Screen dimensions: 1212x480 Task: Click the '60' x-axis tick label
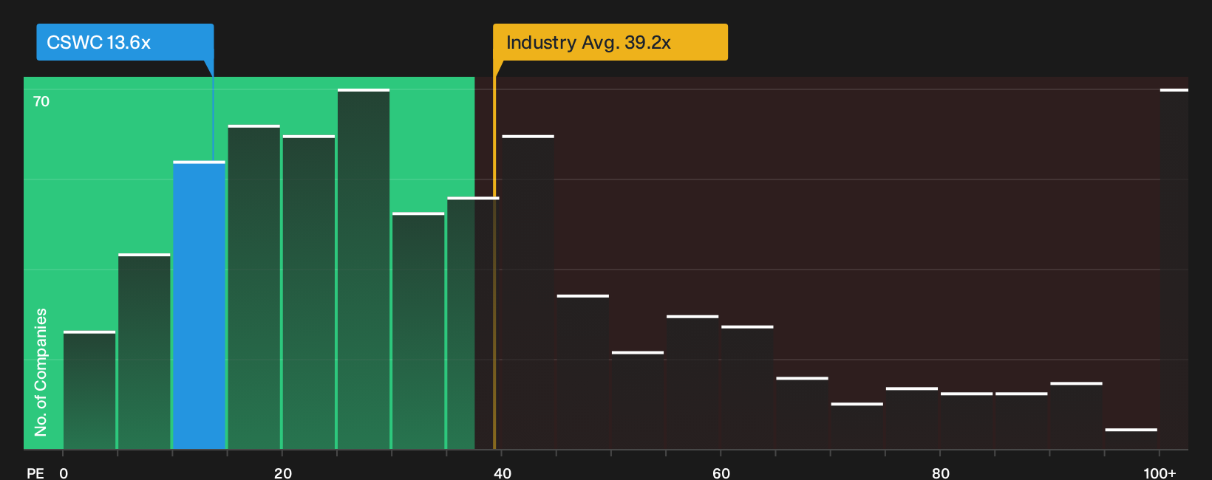[721, 473]
